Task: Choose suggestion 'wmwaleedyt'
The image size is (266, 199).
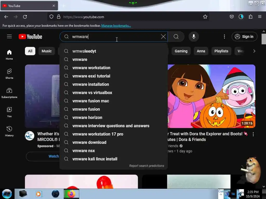Action: coord(114,51)
